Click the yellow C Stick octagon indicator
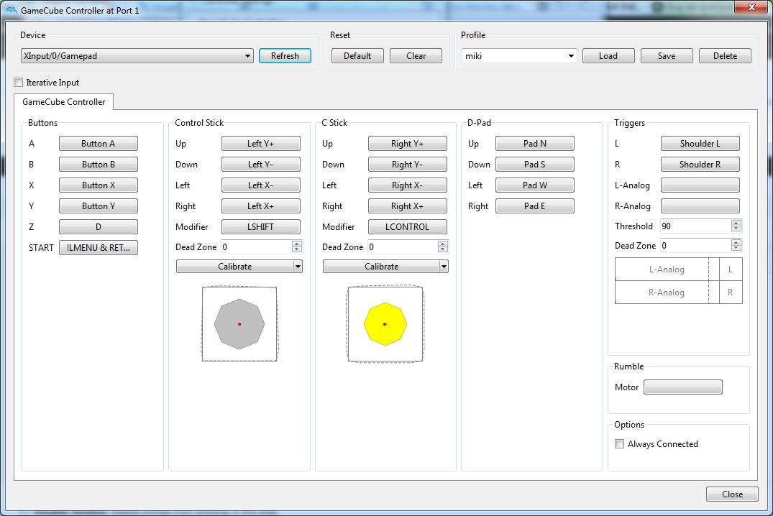Viewport: 773px width, 516px height. coord(385,324)
